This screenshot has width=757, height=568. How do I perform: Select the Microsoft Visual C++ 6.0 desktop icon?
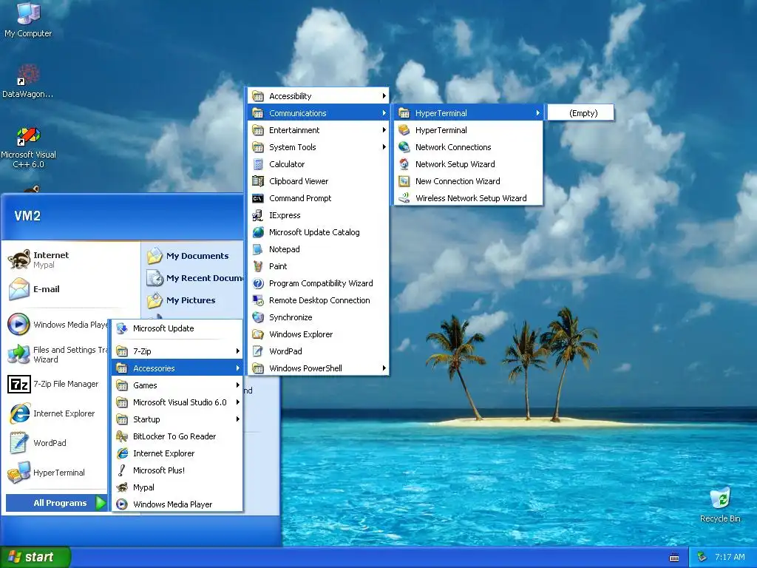pyautogui.click(x=28, y=136)
